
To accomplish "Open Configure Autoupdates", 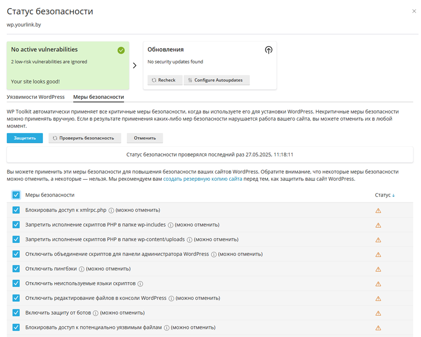I will (x=217, y=80).
